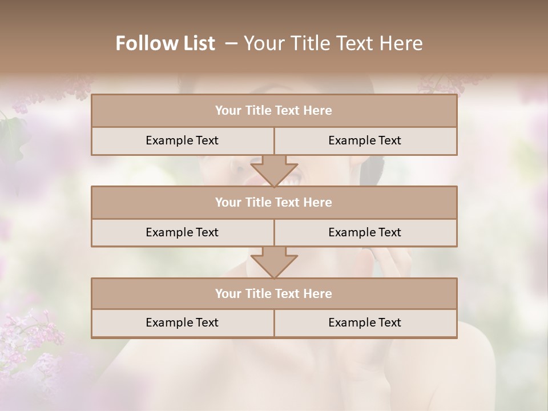Click the bold 'Follow List' title text
The width and height of the screenshot is (548, 411).
pos(166,43)
